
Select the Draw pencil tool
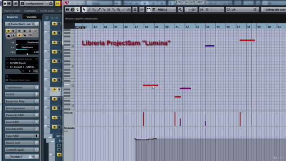pyautogui.click(x=89, y=10)
